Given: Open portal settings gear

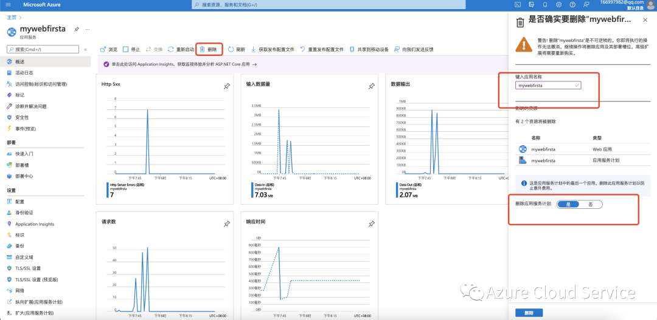Looking at the screenshot, I should point(558,5).
